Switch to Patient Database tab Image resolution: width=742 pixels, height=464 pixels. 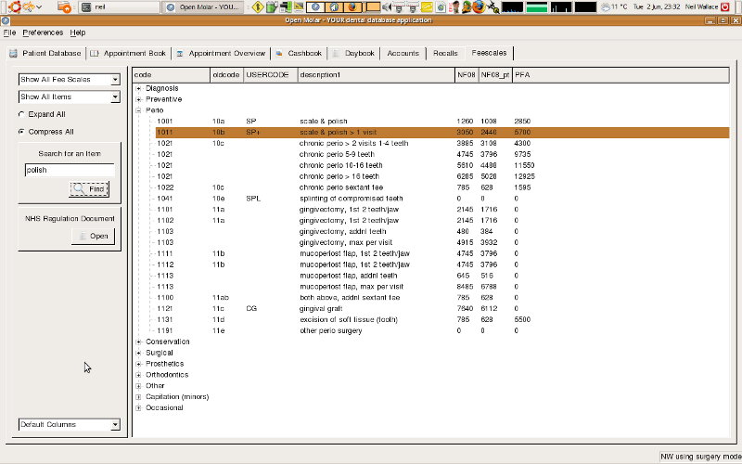click(x=45, y=54)
